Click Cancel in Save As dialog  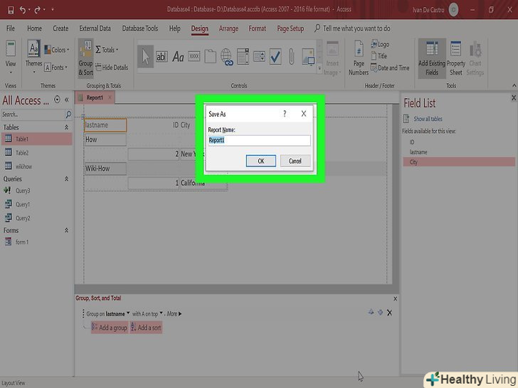pyautogui.click(x=295, y=161)
